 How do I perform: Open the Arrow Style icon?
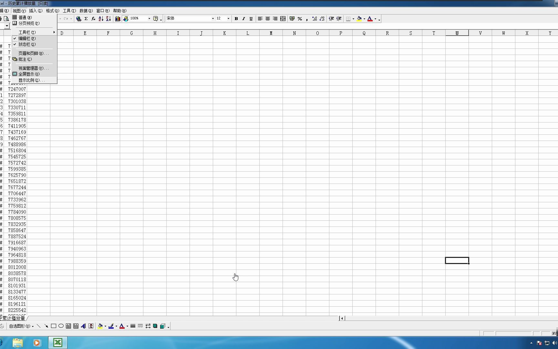148,326
